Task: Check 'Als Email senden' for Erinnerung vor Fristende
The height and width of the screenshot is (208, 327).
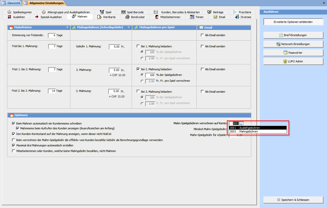Action: click(202, 35)
